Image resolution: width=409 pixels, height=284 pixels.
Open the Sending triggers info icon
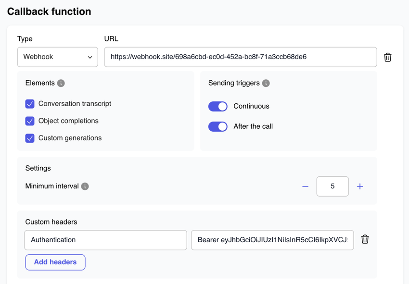[266, 83]
